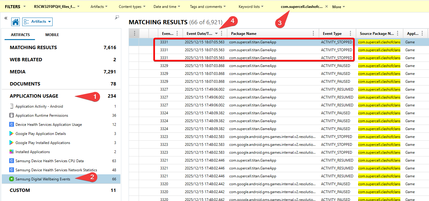Click Device Health Services Application Usage icon

12,124
